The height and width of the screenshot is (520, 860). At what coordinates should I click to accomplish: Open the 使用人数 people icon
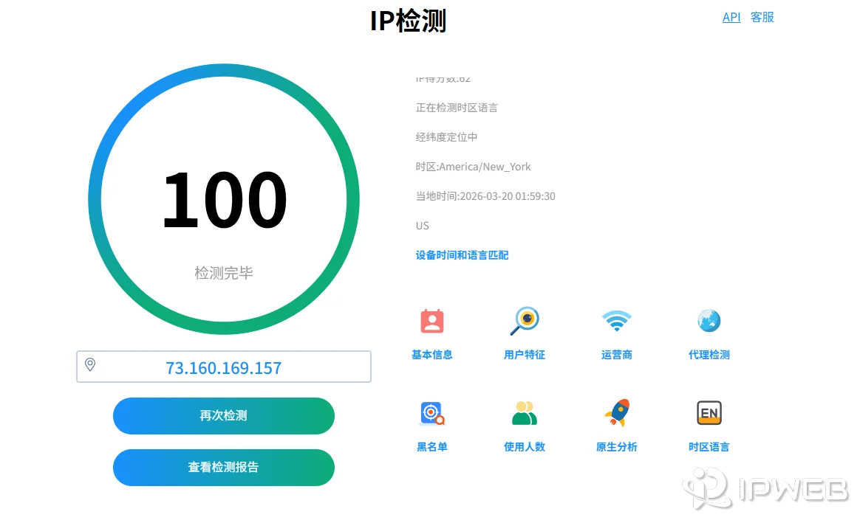coord(524,413)
